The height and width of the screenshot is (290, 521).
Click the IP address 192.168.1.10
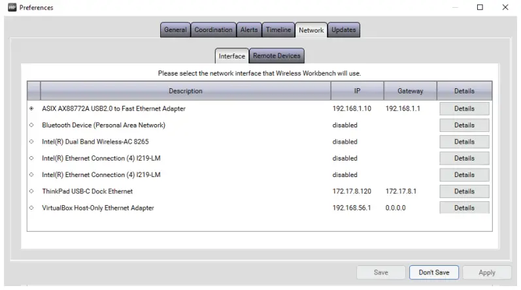click(352, 108)
